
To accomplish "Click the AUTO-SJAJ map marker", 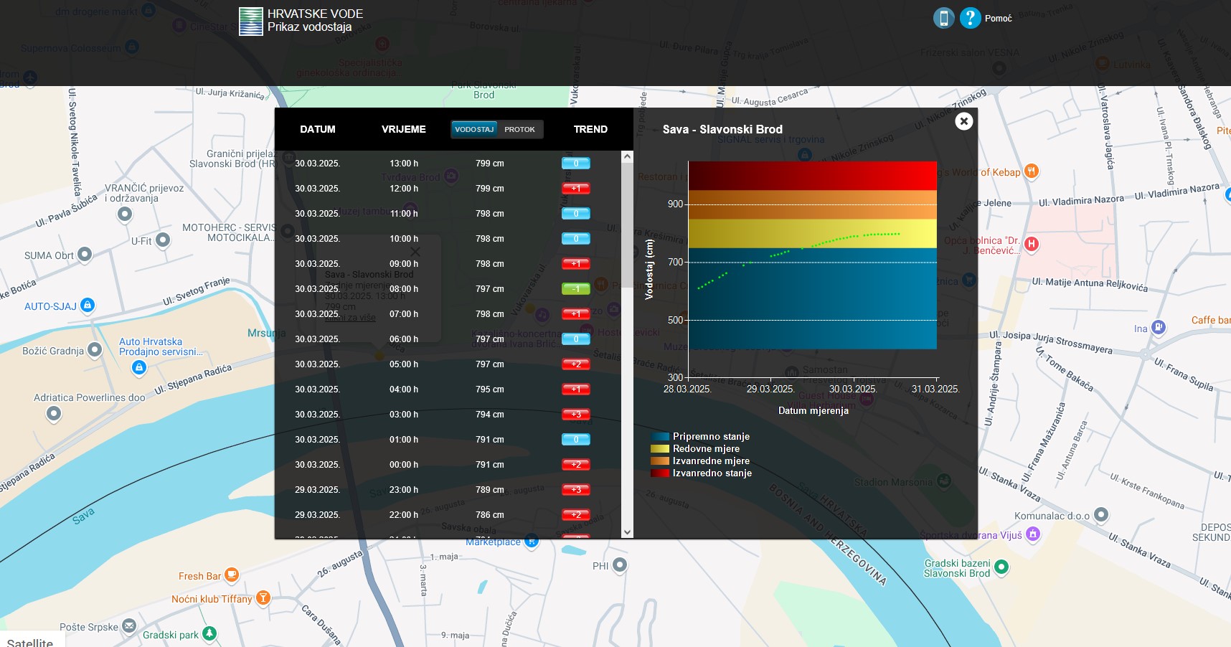I will tap(88, 306).
